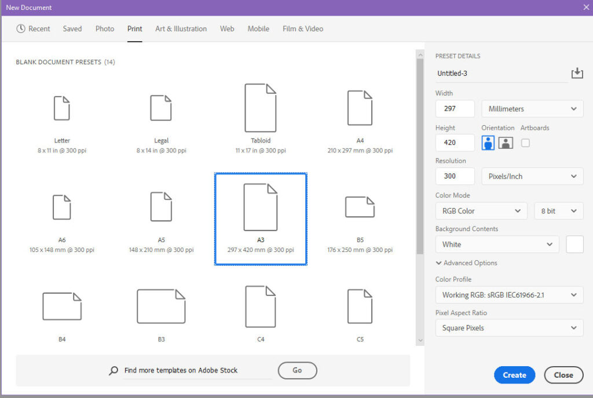Open the white background color swatch
This screenshot has width=593, height=398.
point(574,244)
